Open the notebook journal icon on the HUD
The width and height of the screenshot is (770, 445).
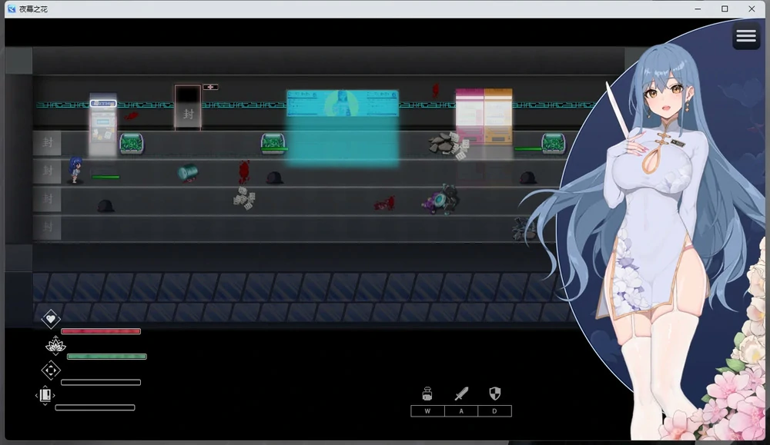pyautogui.click(x=45, y=394)
